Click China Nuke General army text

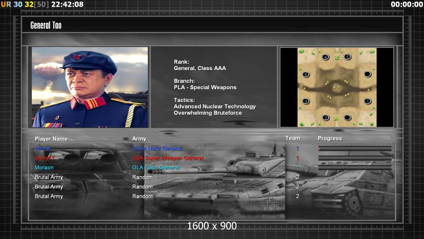pos(157,148)
